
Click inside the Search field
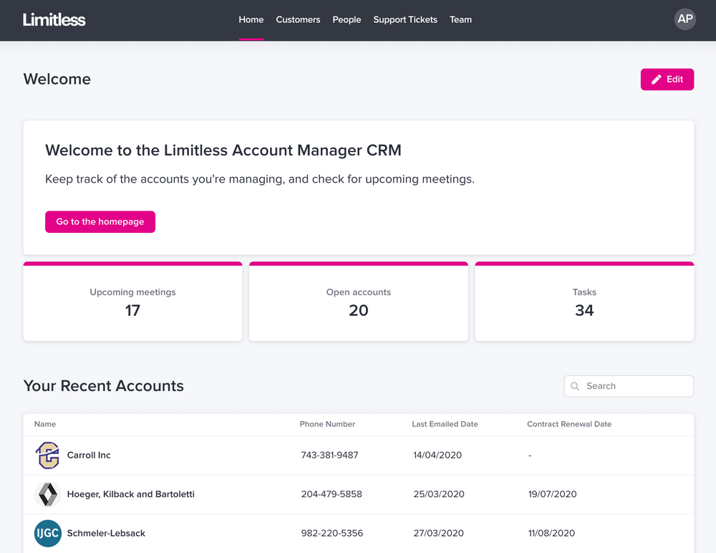tap(629, 386)
